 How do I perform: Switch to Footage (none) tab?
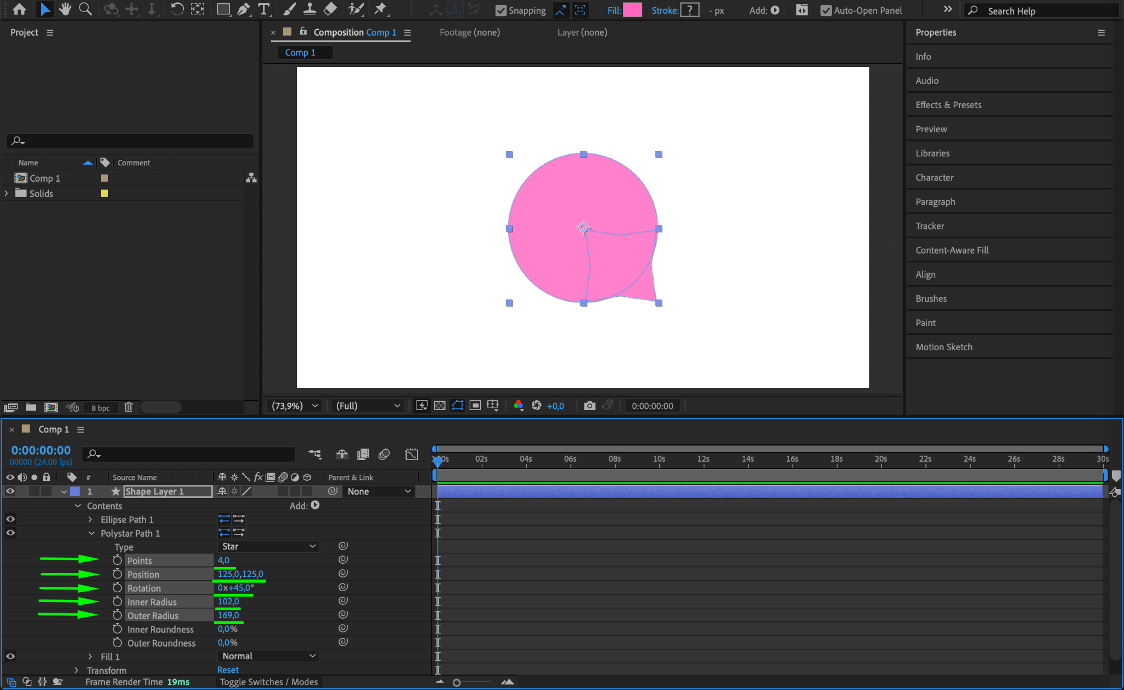point(469,32)
